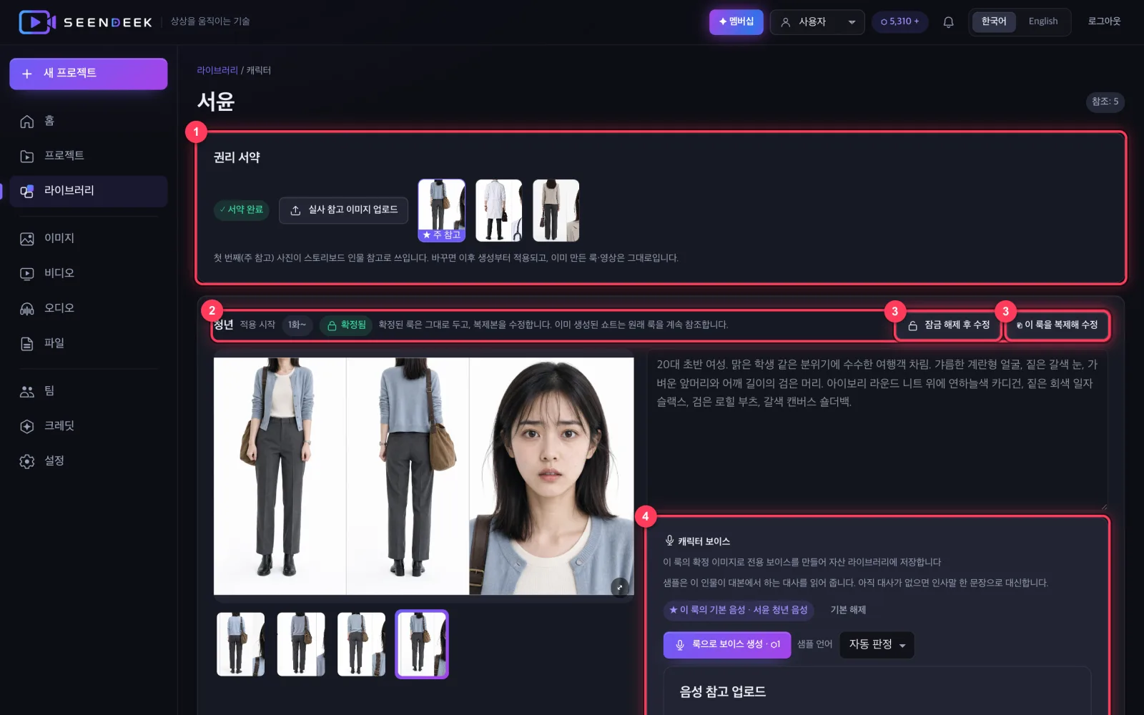Open notifications bell
Screen dimensions: 1144x715
pos(948,22)
